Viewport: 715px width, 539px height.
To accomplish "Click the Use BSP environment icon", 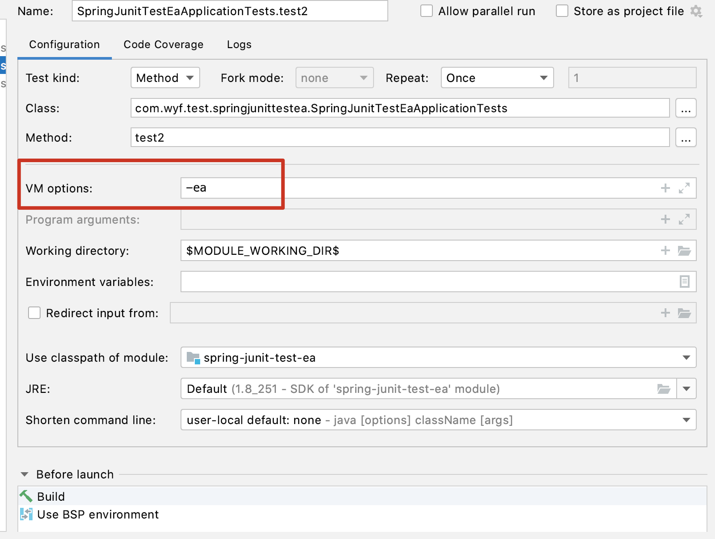I will click(x=26, y=514).
